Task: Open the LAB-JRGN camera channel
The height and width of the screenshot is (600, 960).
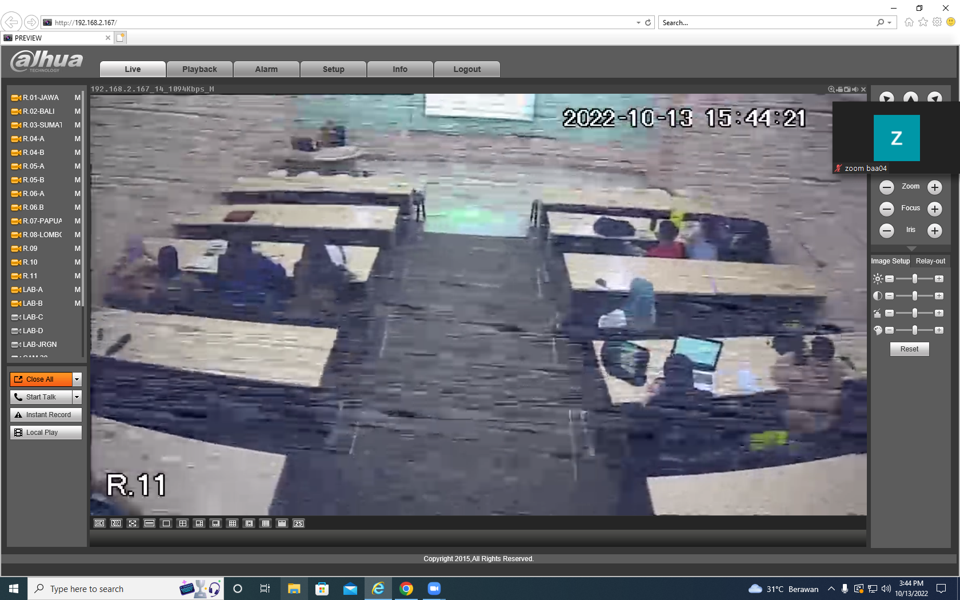Action: 39,345
